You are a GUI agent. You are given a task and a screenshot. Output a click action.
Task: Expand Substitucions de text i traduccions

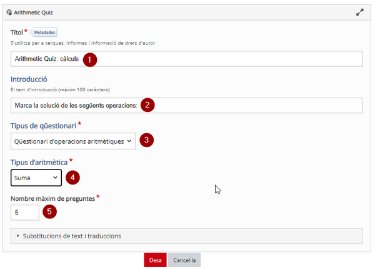[x=186, y=236]
